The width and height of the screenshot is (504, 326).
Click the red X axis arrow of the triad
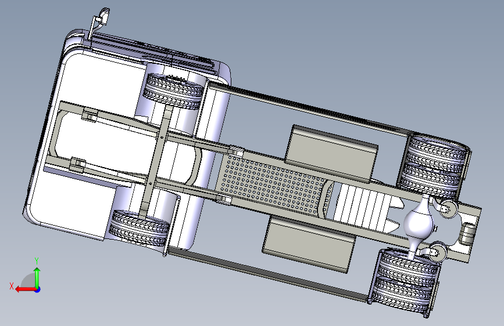26,289
